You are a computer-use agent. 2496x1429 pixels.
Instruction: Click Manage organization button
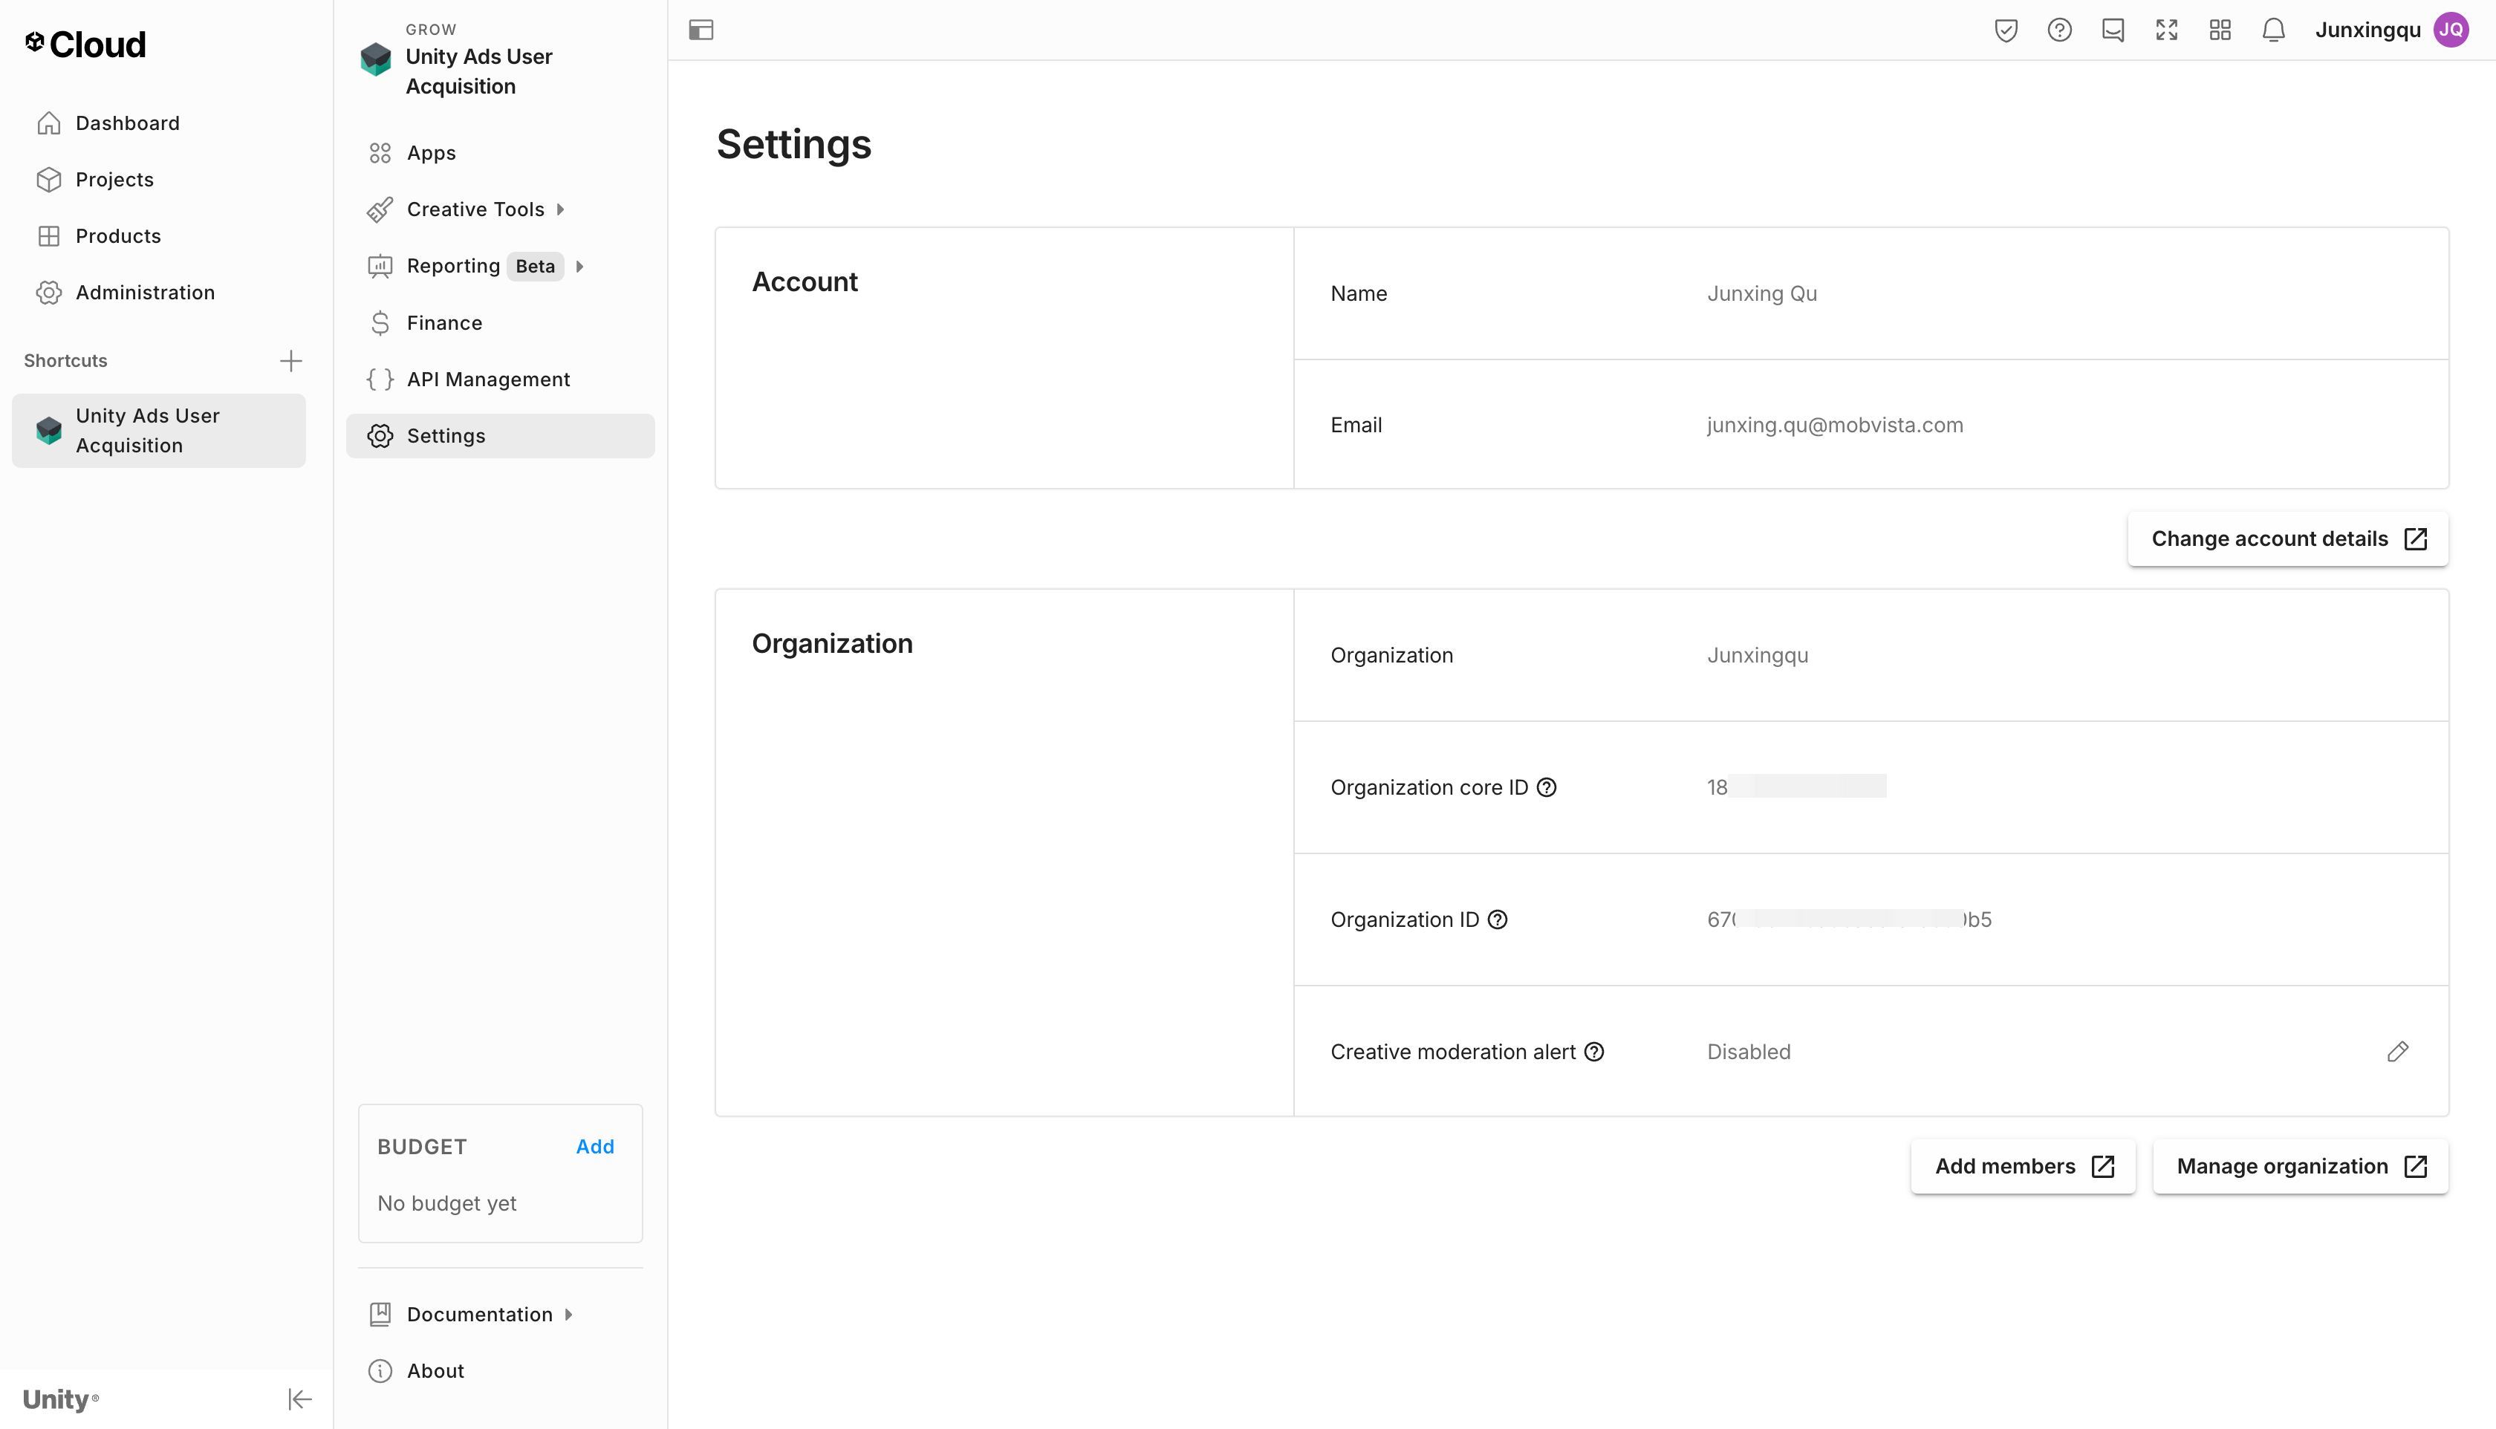pos(2300,1167)
